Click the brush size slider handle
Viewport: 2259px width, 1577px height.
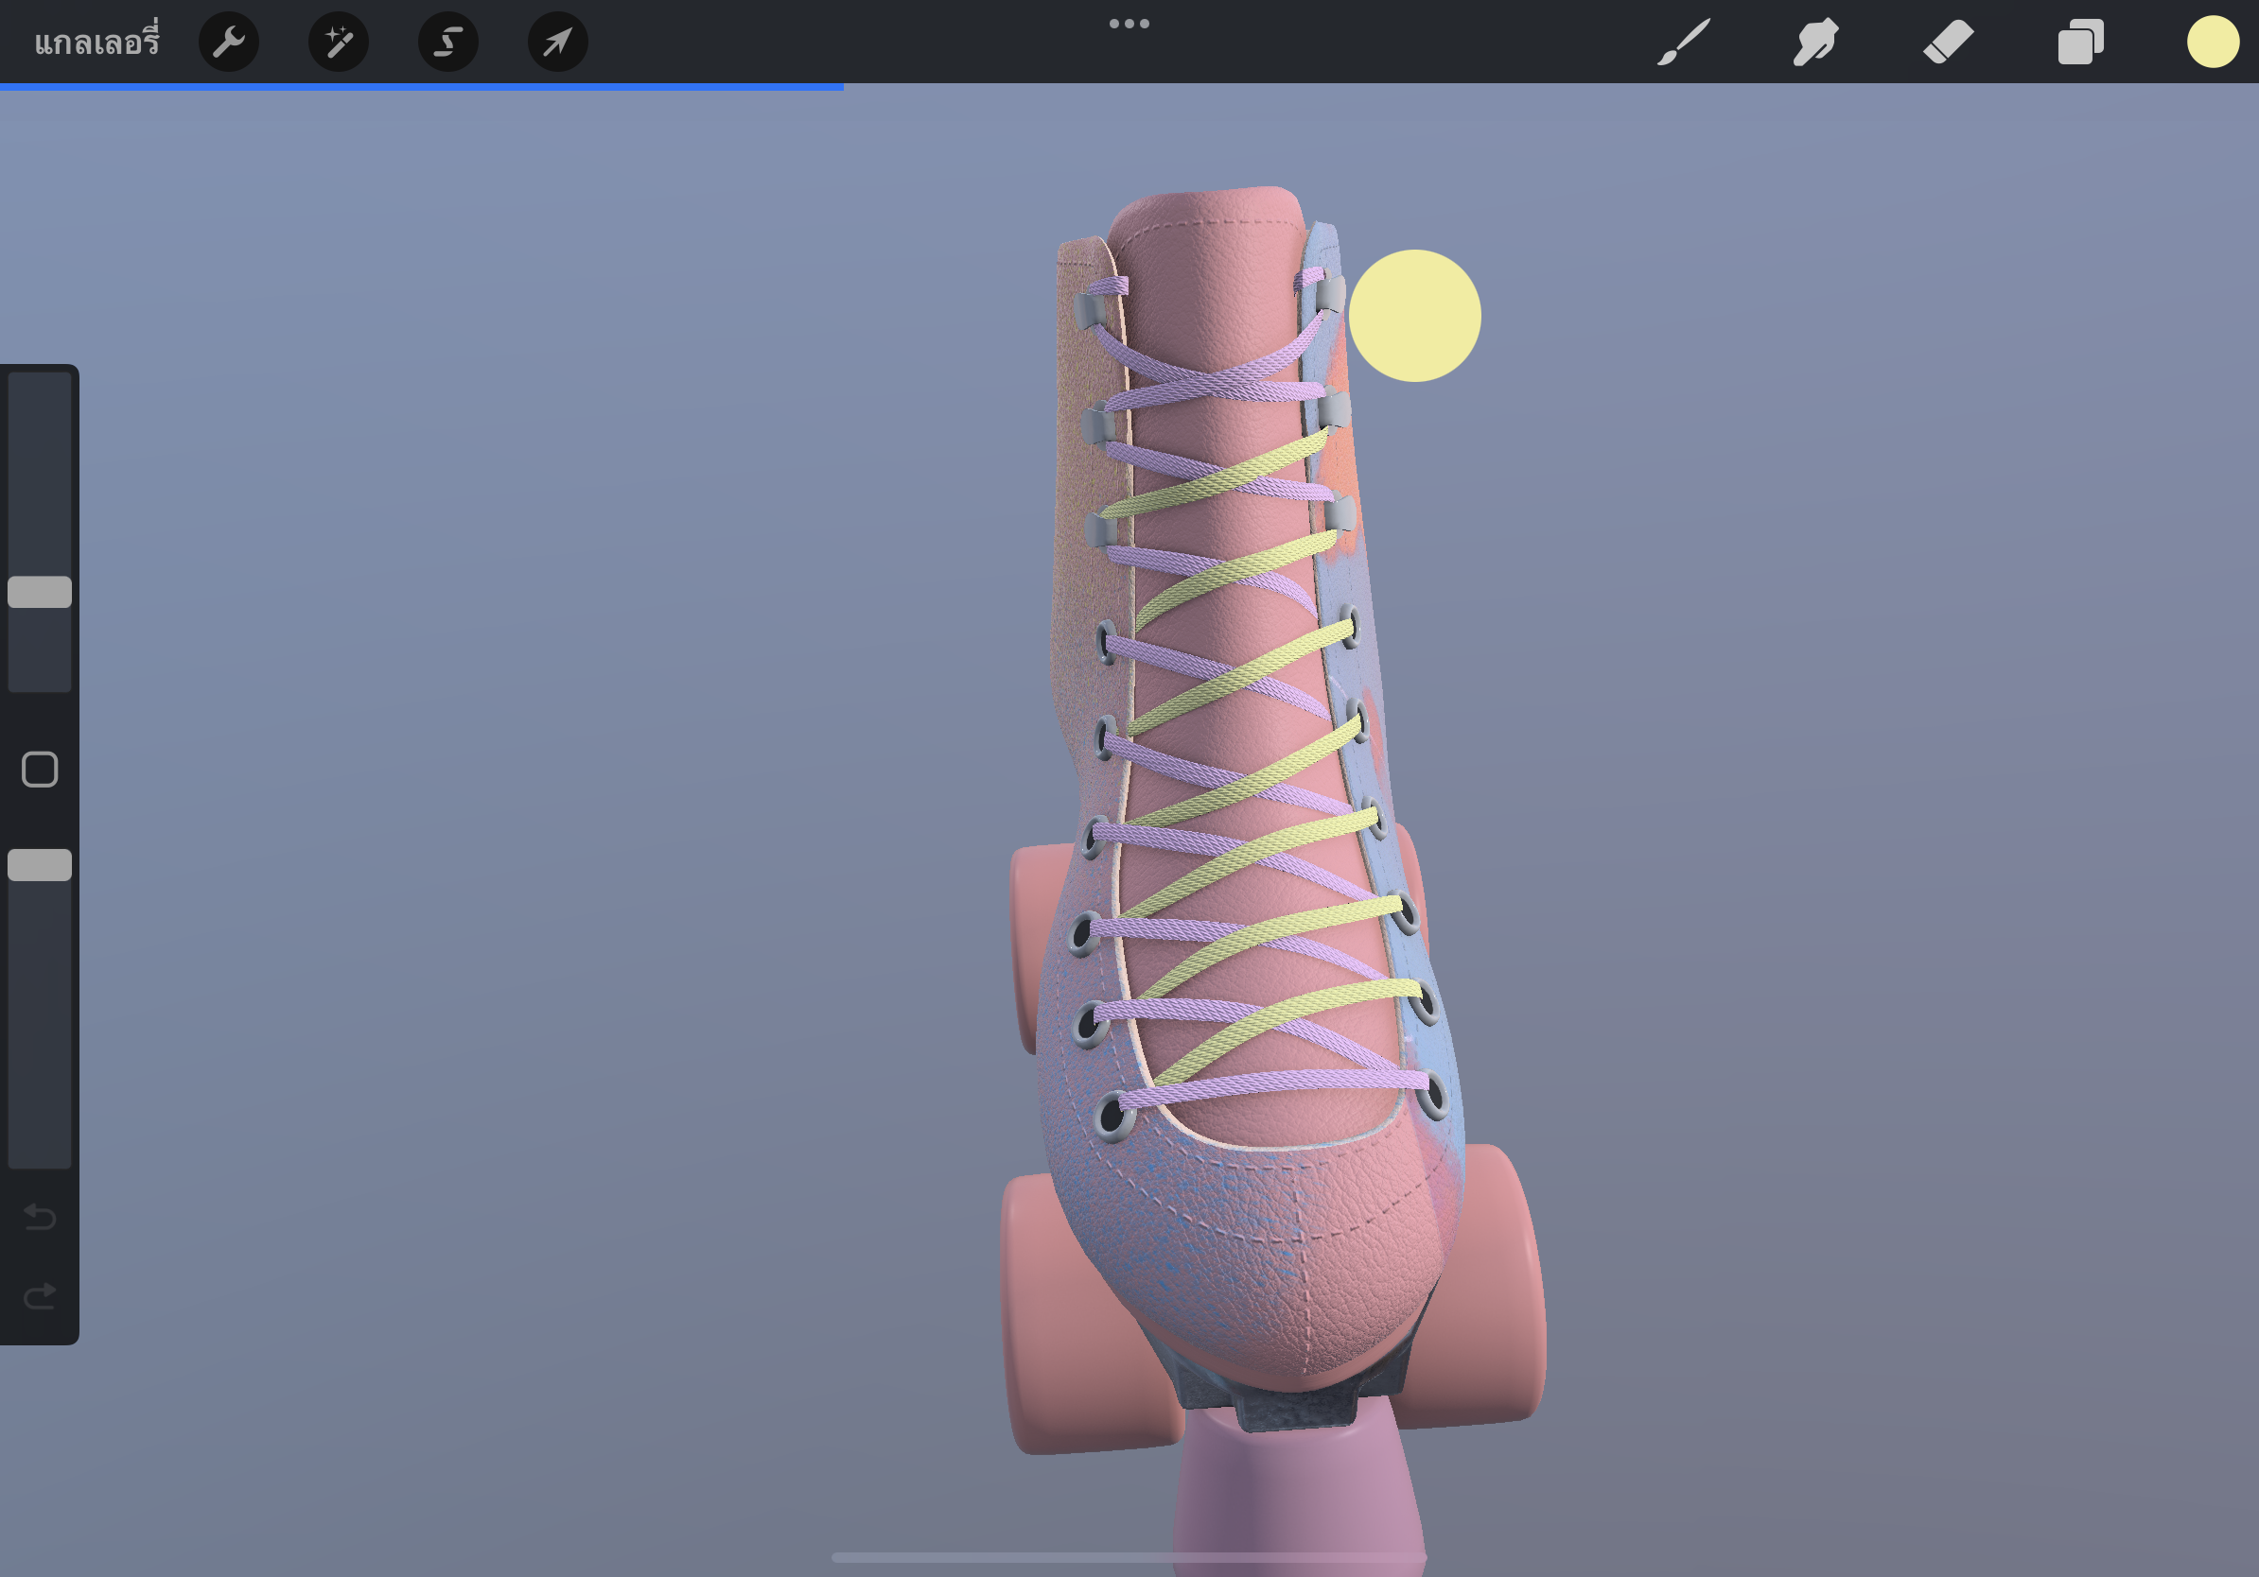[x=40, y=592]
